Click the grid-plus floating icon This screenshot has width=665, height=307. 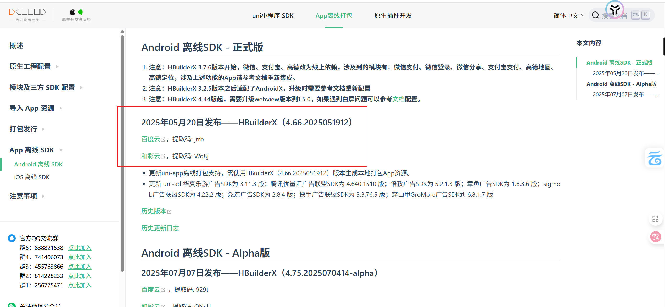655,219
